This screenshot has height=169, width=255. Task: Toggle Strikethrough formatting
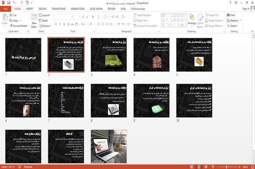(x=72, y=24)
